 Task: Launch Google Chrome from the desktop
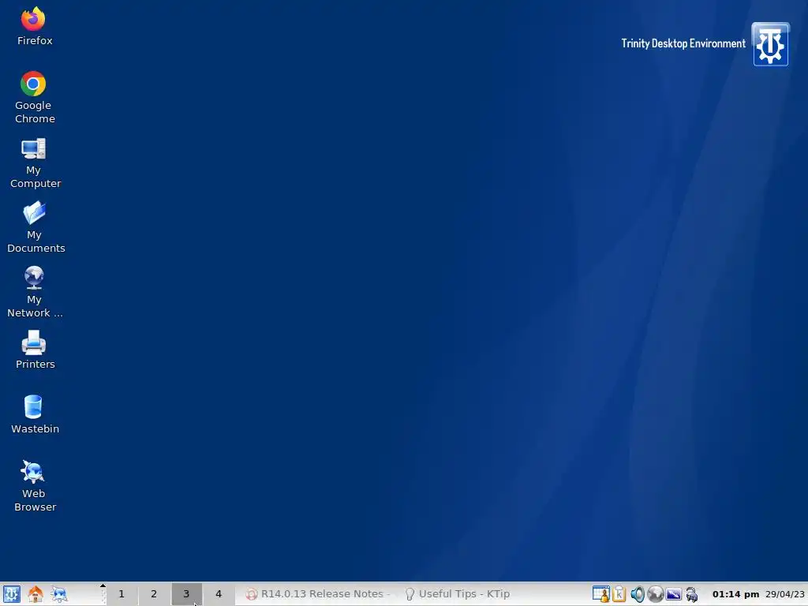point(34,97)
